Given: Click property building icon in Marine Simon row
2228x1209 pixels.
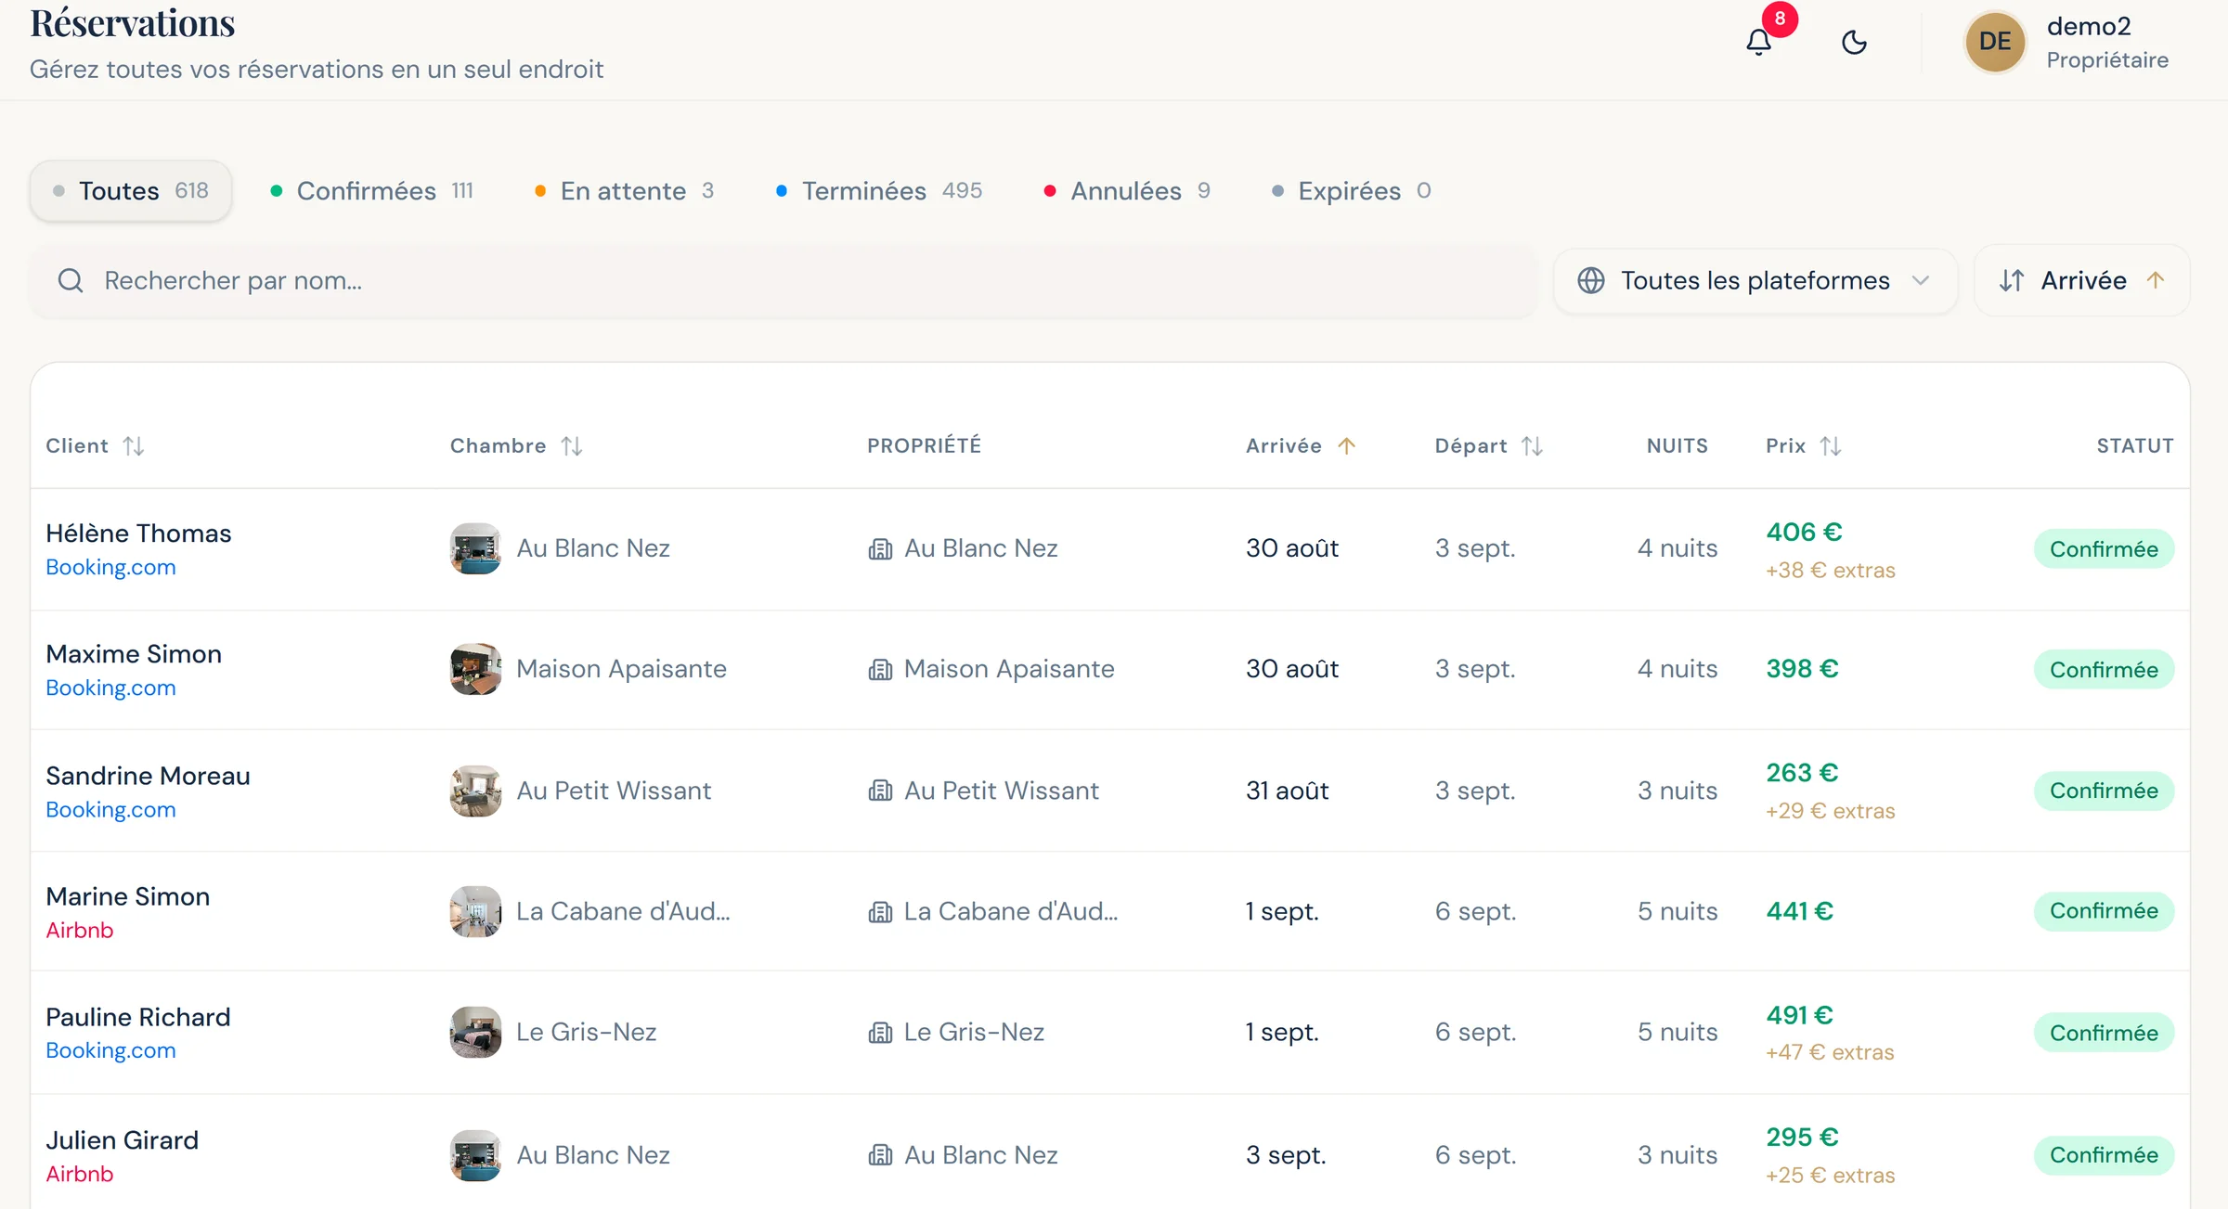Looking at the screenshot, I should [880, 912].
